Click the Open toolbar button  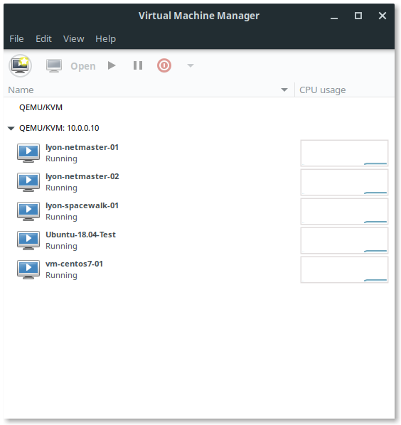(x=83, y=66)
